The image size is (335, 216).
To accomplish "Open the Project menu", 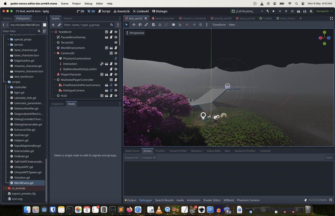I will (76, 4).
